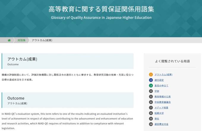
Task: Click the orange number 1 rank badge
Action: coord(151,74)
